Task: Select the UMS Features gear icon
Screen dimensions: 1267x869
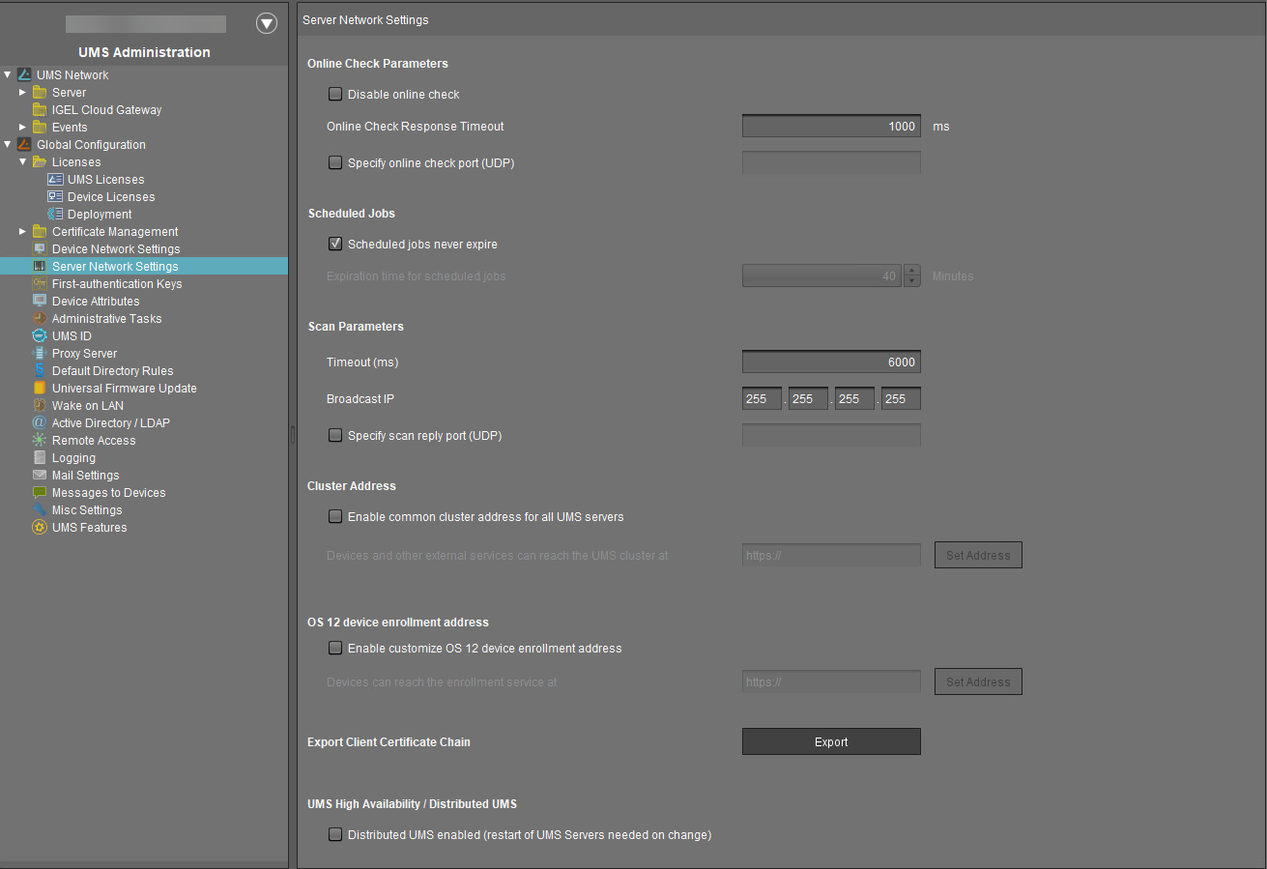Action: [39, 527]
